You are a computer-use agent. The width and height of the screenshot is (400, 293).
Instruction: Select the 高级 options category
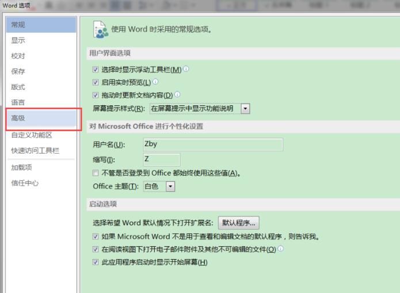(x=41, y=118)
